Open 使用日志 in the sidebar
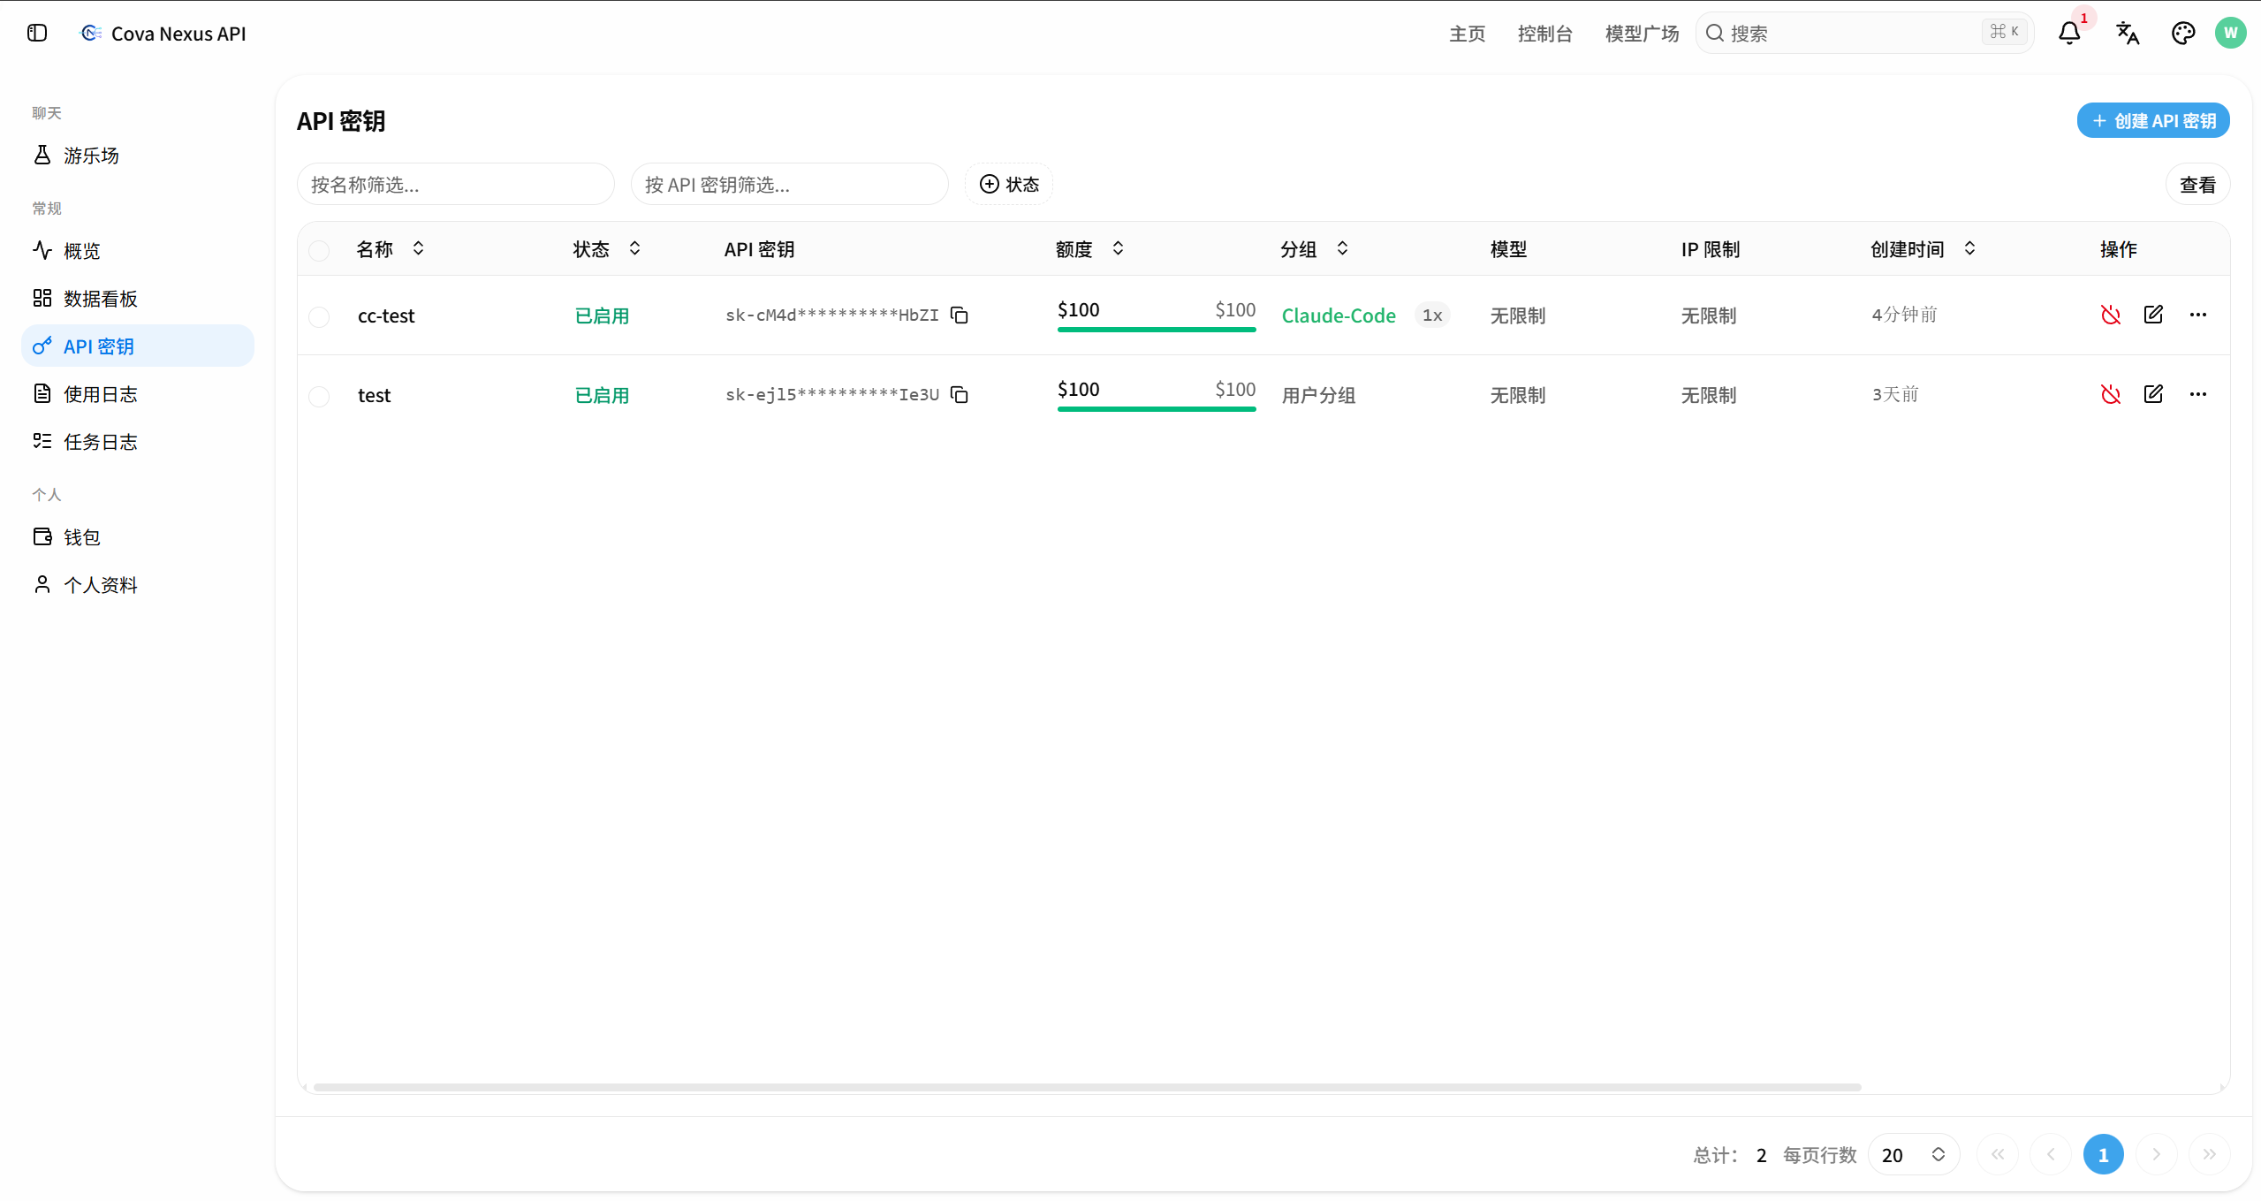Viewport: 2261px width, 1201px height. pyautogui.click(x=138, y=394)
